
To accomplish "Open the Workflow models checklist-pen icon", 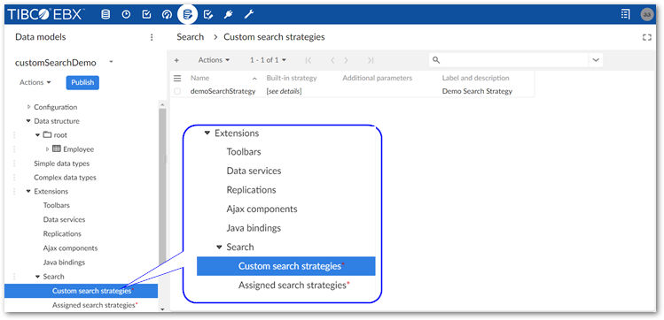I will pyautogui.click(x=208, y=15).
